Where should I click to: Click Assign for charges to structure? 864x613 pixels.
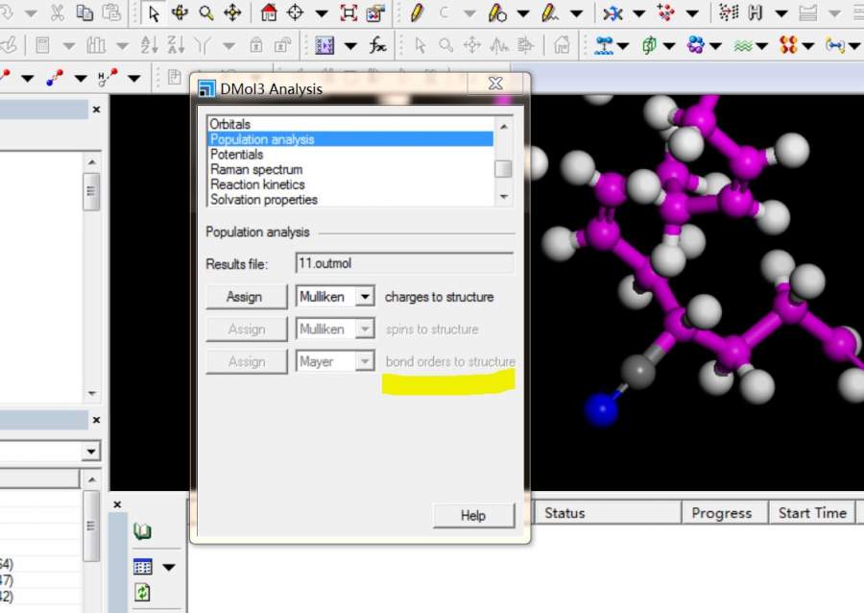click(x=245, y=297)
